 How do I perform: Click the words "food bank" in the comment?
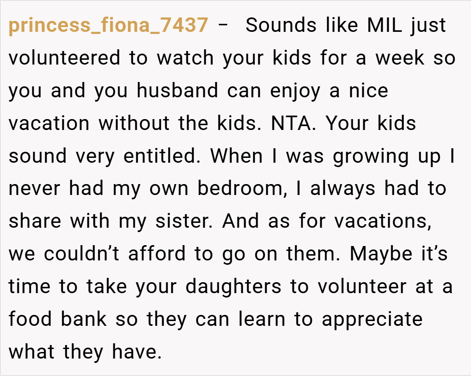point(58,320)
